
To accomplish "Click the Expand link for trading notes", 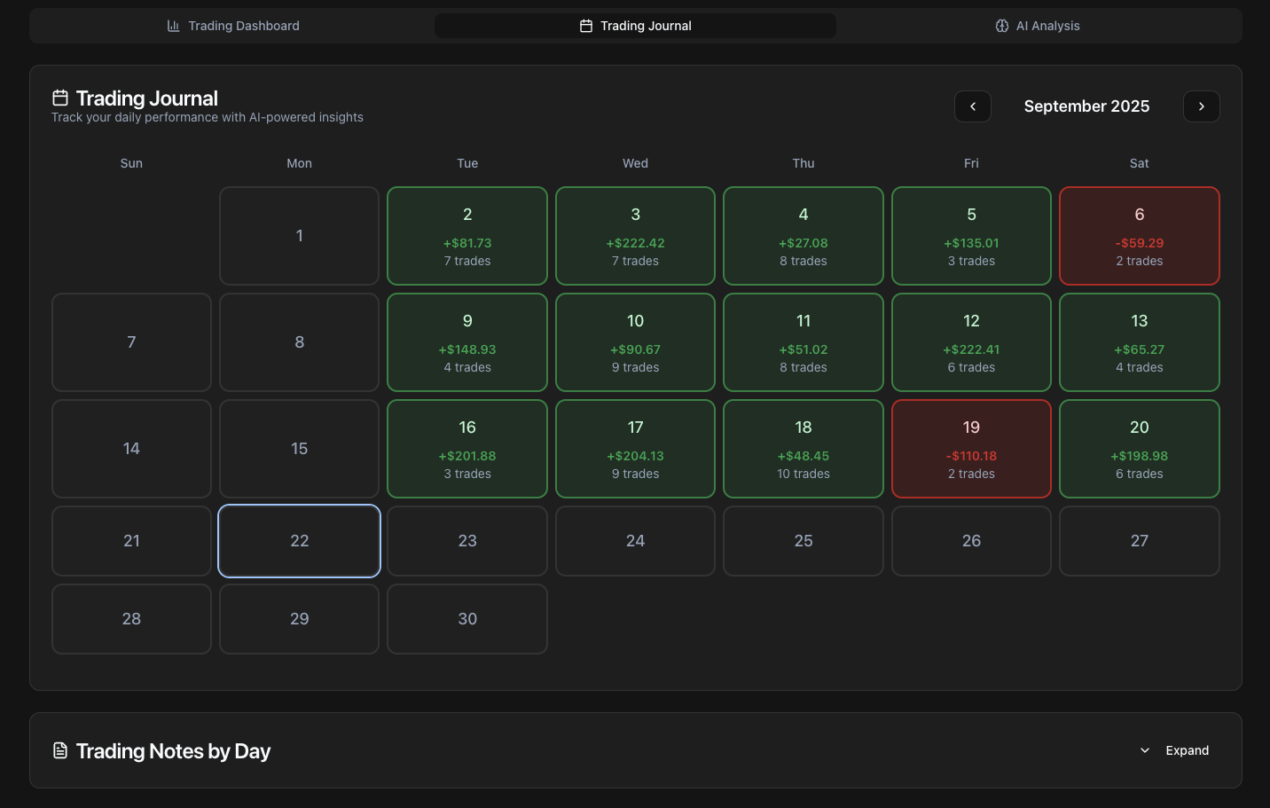I will (x=1187, y=749).
